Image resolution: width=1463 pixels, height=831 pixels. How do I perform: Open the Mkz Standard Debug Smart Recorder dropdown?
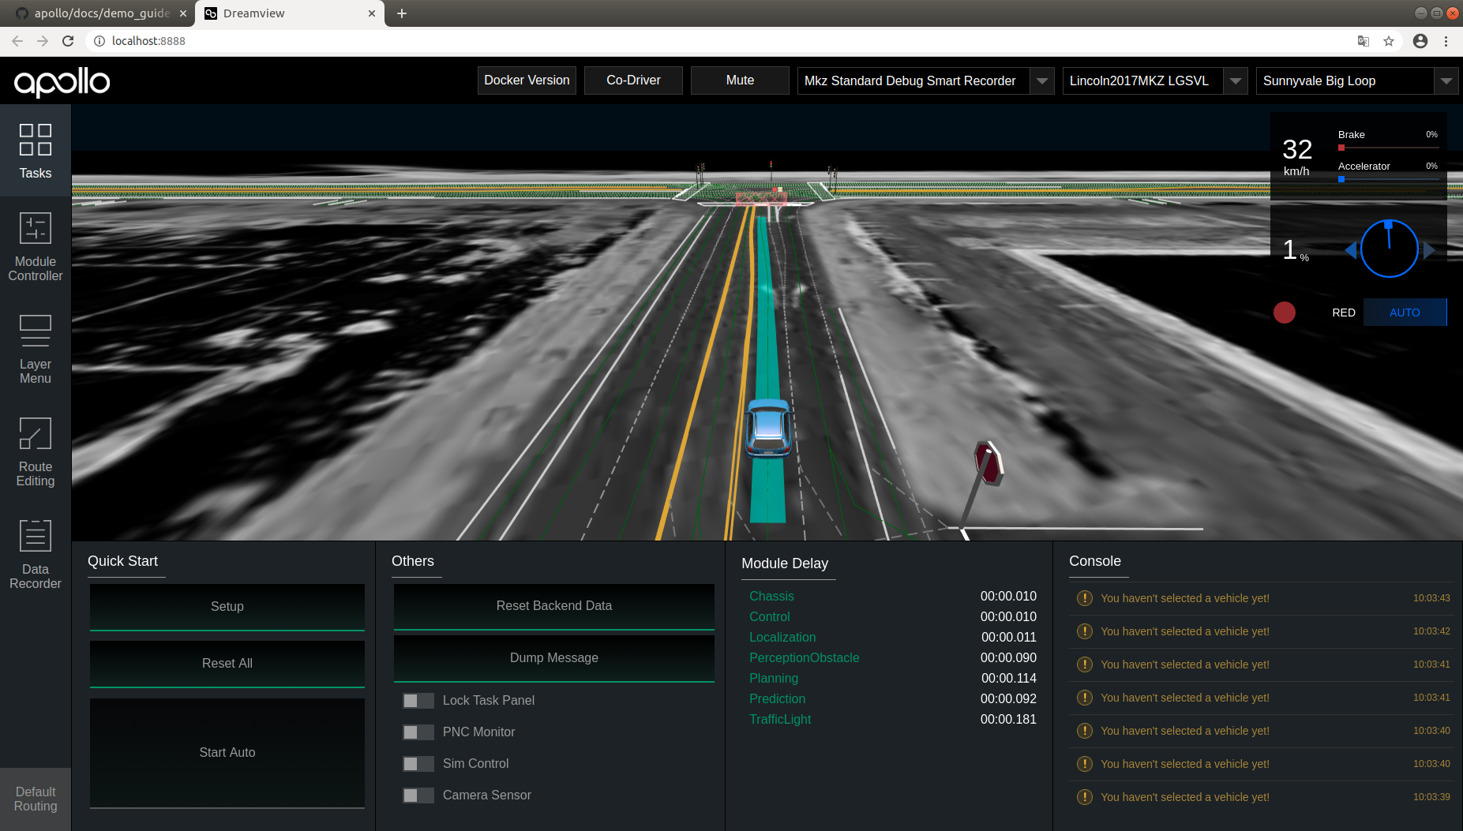(1041, 80)
